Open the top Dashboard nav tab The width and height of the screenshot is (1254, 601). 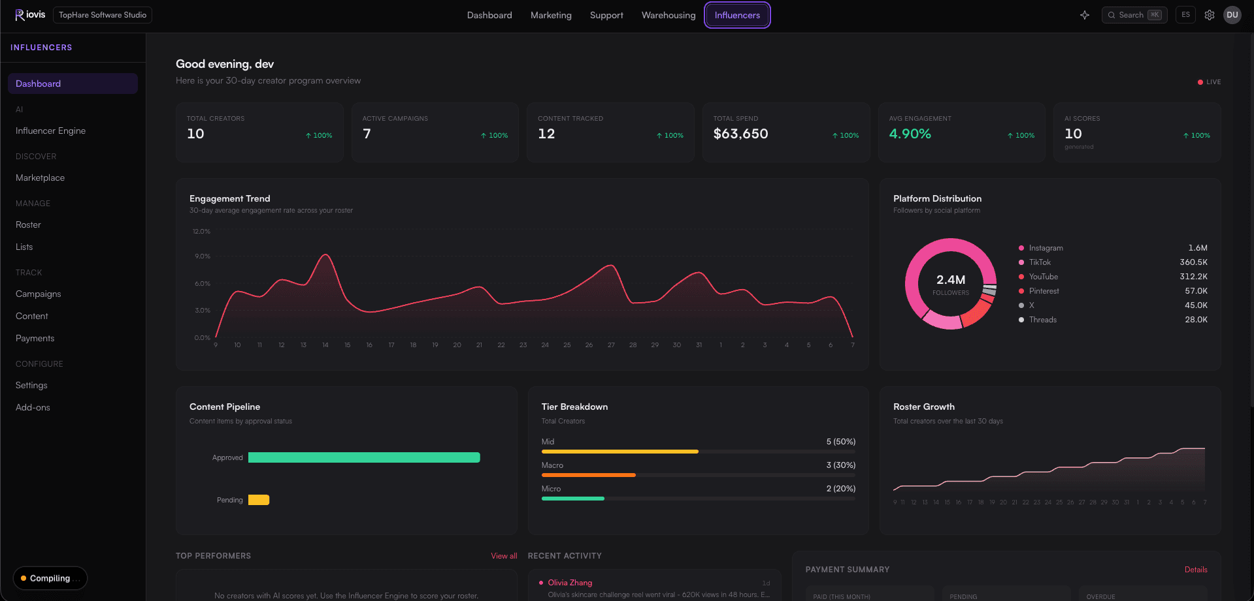(x=489, y=15)
